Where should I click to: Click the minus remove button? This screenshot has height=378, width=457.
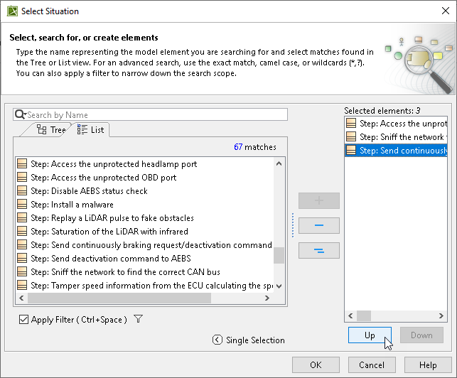318,226
